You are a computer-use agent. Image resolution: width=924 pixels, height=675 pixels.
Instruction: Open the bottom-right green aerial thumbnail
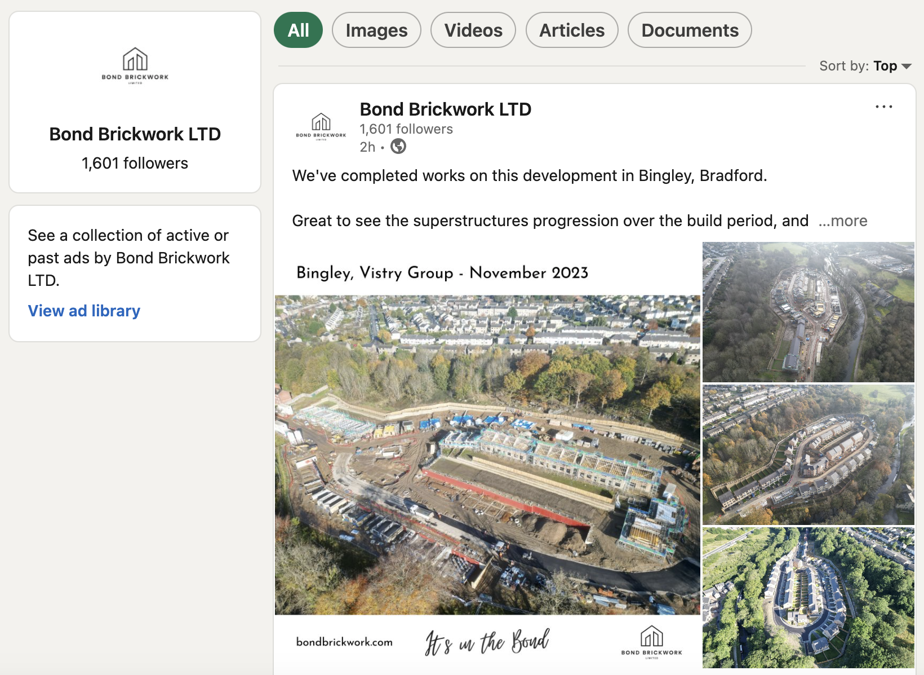coord(808,598)
